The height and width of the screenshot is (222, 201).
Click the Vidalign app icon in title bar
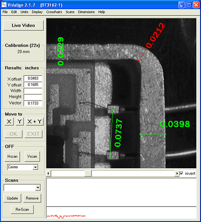[x=4, y=5]
